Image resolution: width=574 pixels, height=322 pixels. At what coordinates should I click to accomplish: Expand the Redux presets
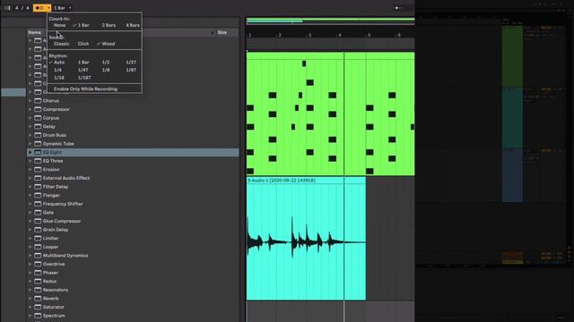(x=30, y=281)
